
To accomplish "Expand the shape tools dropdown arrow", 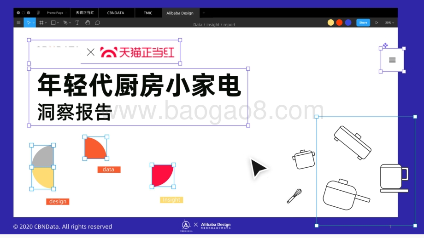I will coord(58,23).
